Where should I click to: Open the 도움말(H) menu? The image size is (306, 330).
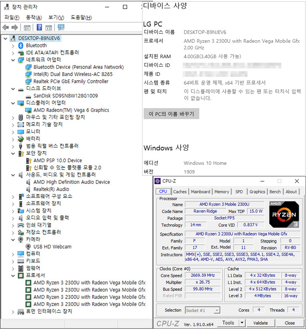click(81, 17)
